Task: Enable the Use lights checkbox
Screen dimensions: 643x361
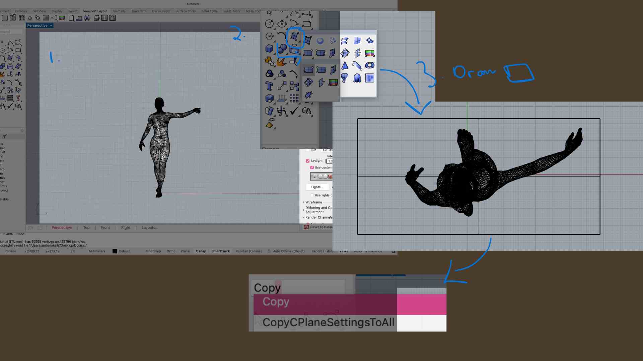Action: (x=312, y=195)
